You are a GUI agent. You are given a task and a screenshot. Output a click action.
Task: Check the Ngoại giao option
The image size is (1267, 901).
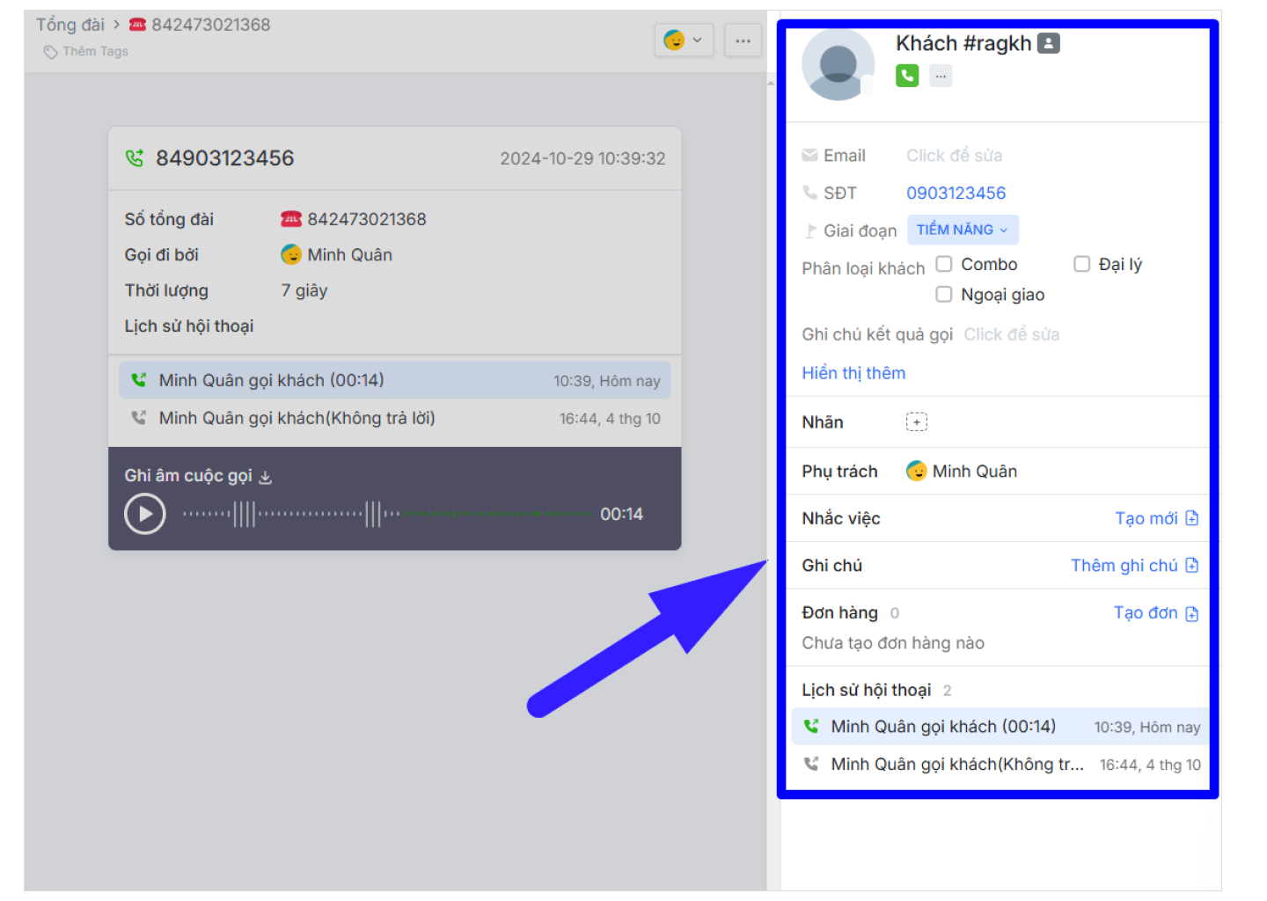pos(944,295)
